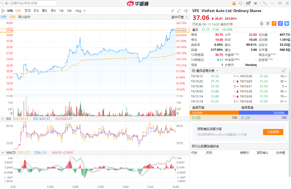Click the 19:13:31 trade row
The width and height of the screenshot is (291, 189).
coord(263,86)
